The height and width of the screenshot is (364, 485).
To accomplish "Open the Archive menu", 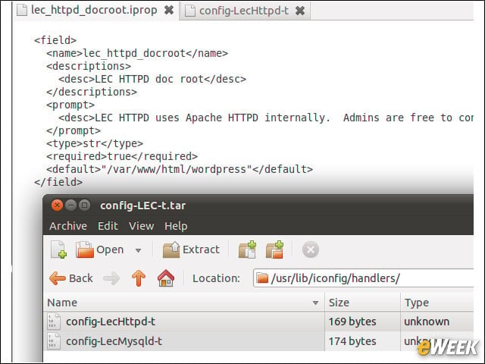I will [68, 226].
